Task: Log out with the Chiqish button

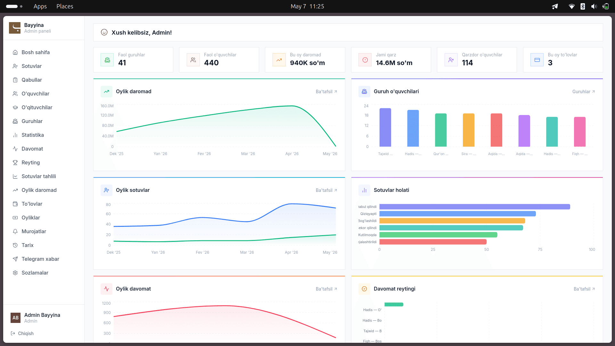Action: 22,333
